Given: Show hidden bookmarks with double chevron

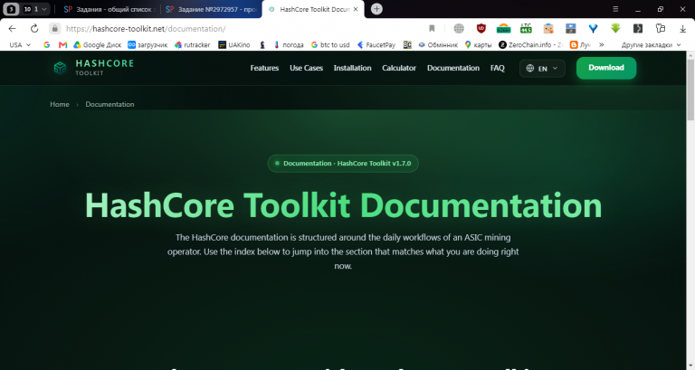Looking at the screenshot, I should tap(602, 44).
